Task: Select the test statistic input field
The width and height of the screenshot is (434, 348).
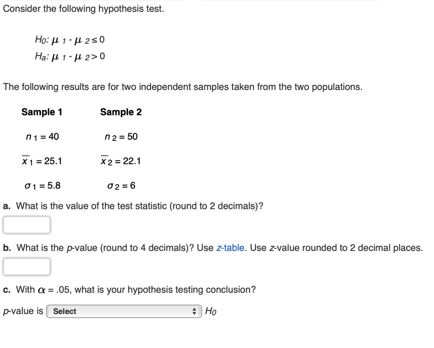Action: (x=26, y=225)
